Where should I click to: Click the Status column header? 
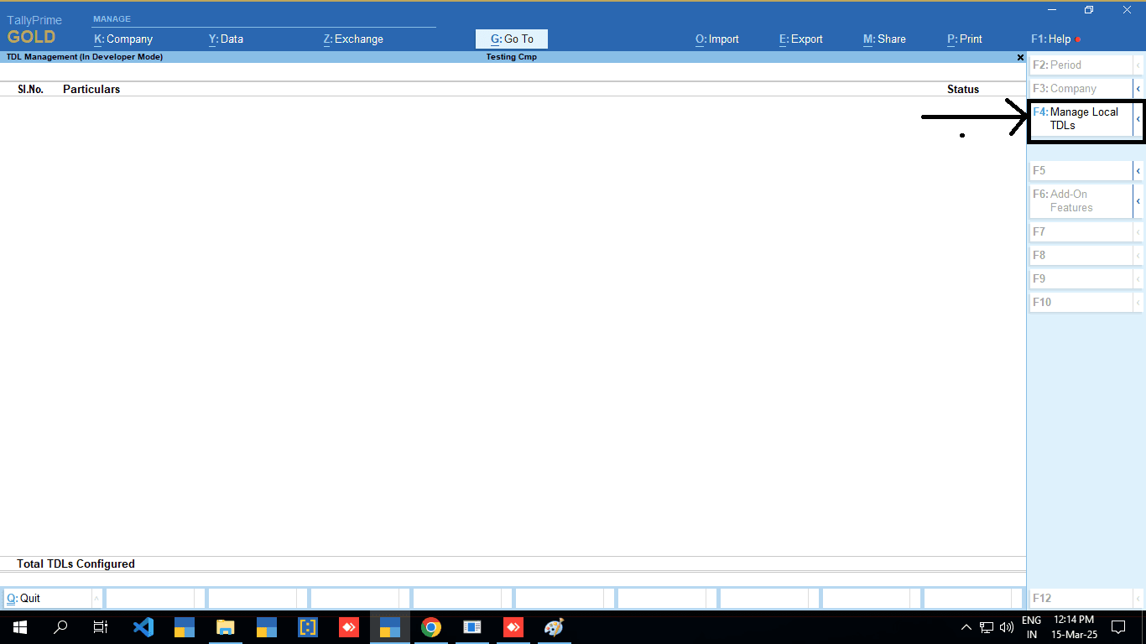pos(963,89)
